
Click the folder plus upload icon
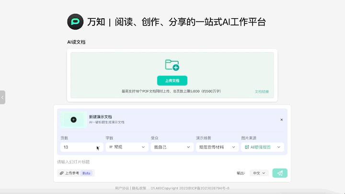click(172, 65)
